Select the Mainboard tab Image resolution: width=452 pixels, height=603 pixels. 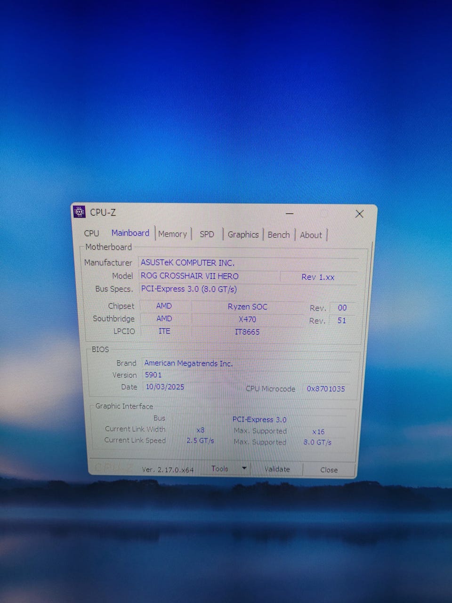click(130, 233)
